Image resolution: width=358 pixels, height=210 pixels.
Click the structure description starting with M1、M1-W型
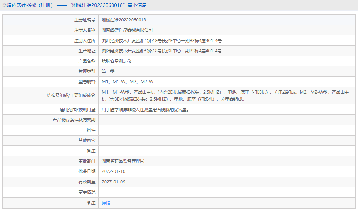(225, 96)
